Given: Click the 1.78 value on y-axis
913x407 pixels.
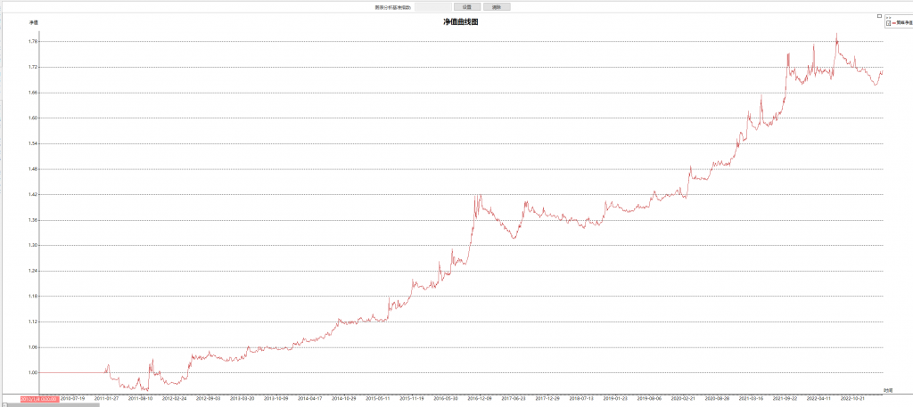Looking at the screenshot, I should point(33,42).
